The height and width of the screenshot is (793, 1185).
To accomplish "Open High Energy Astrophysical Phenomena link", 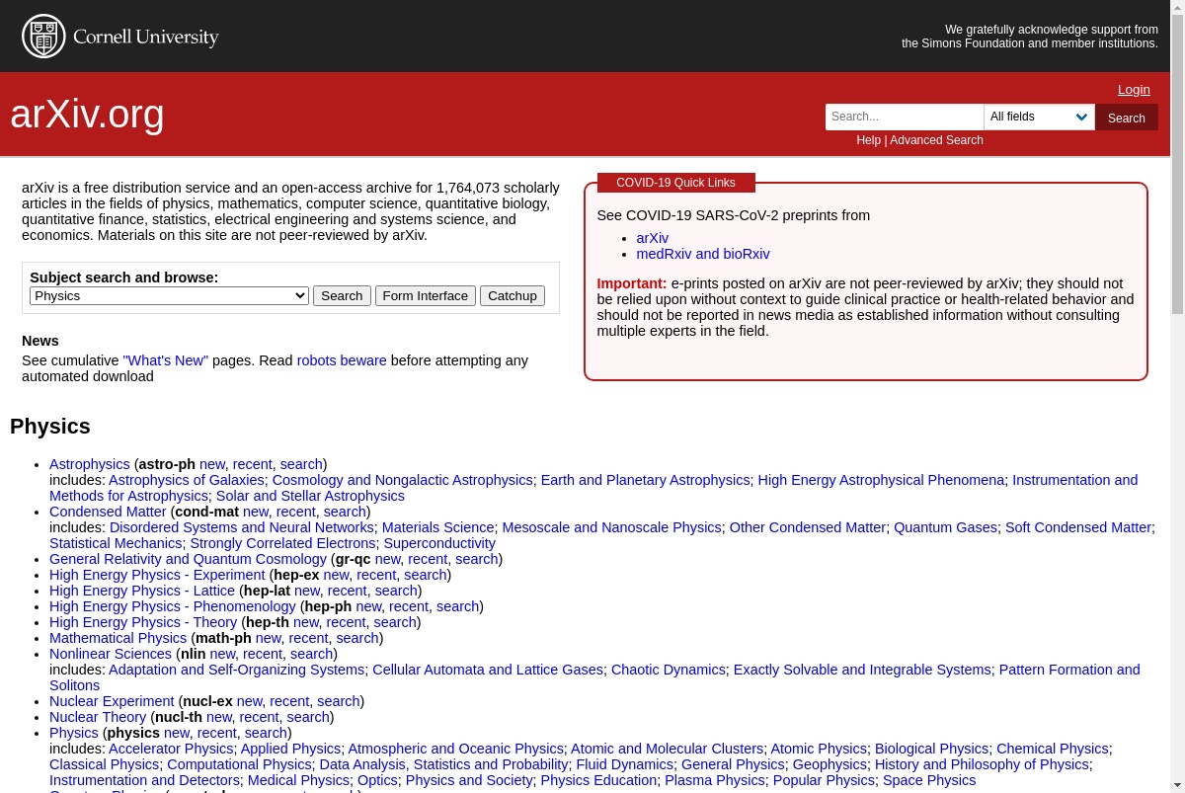I will pos(881,480).
